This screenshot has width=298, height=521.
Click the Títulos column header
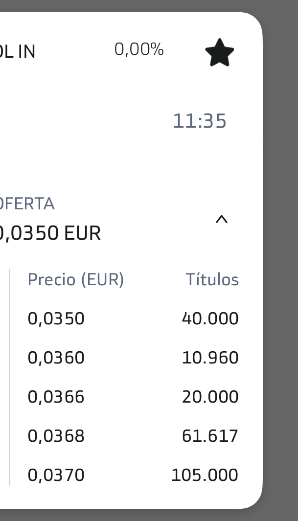[212, 280]
